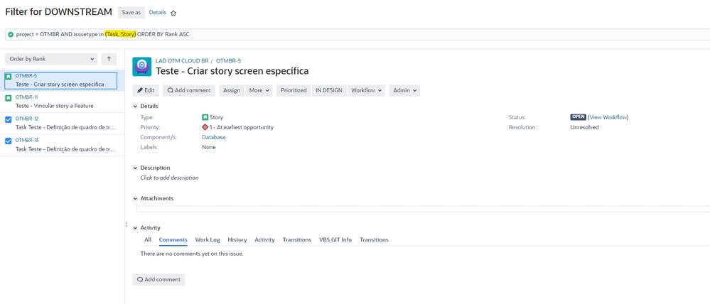Click the bottom Add comment button

pos(158,280)
